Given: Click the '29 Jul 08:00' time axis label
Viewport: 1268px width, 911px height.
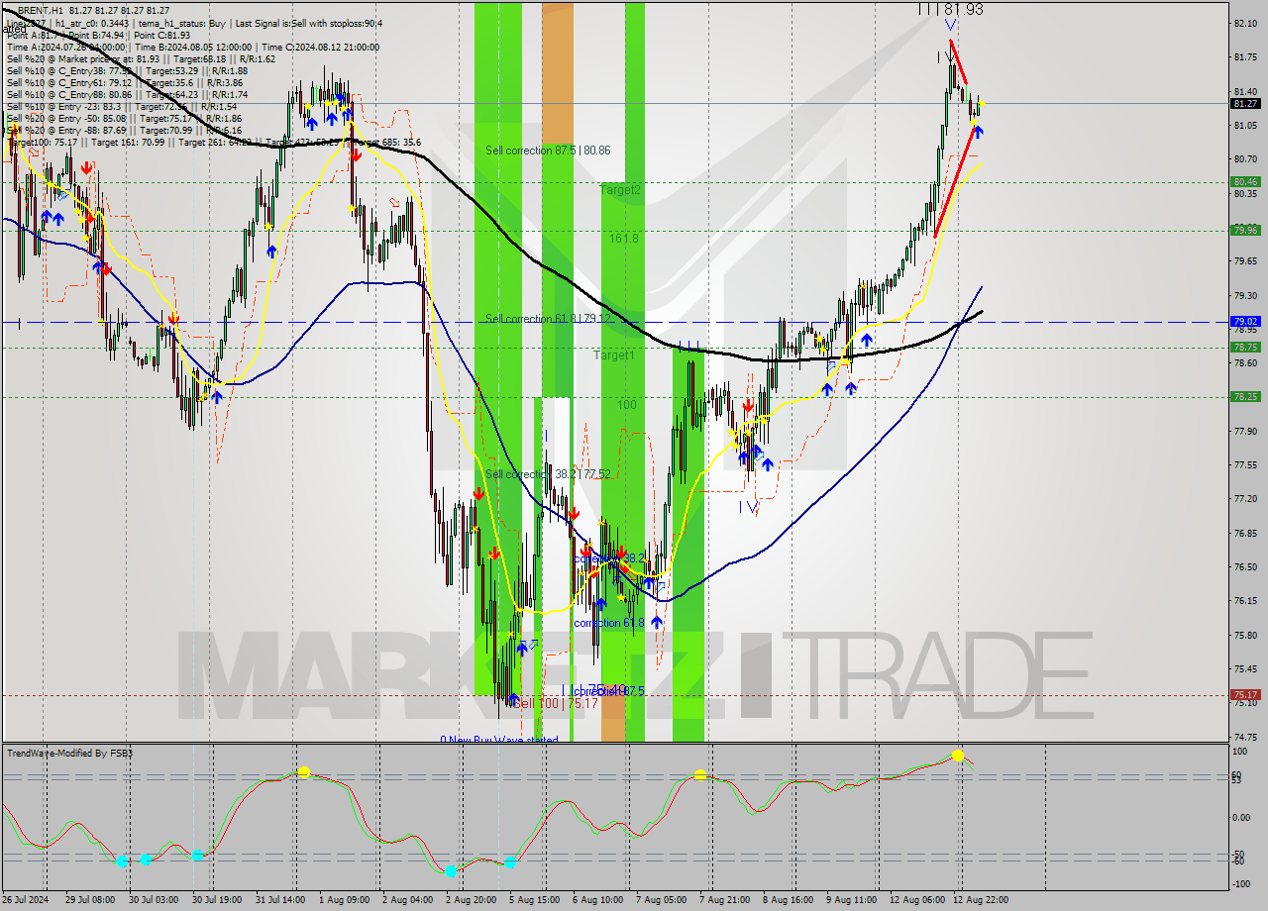Looking at the screenshot, I should (x=89, y=900).
